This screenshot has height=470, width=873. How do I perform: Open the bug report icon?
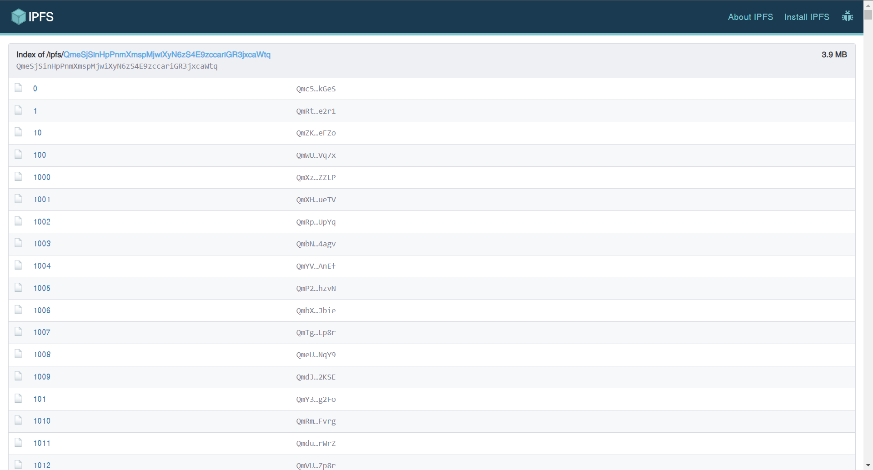pos(847,16)
